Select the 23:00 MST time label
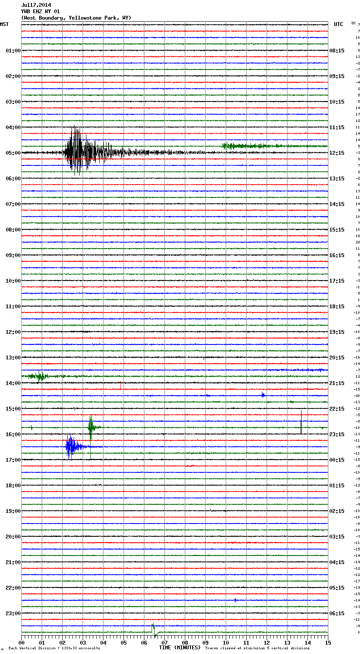Screen dimensions: 362x654 tap(13, 613)
